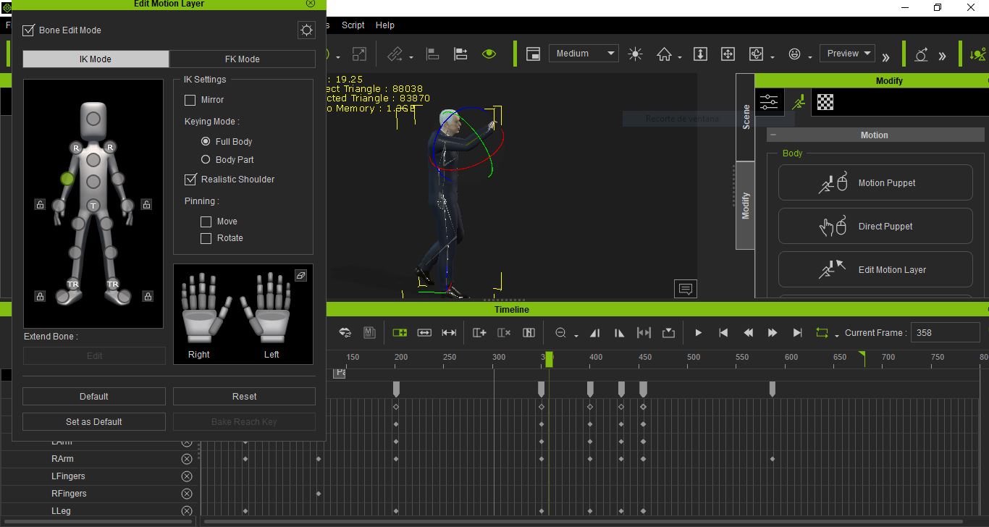Click the X circle on RArm track
The image size is (989, 527).
click(187, 459)
